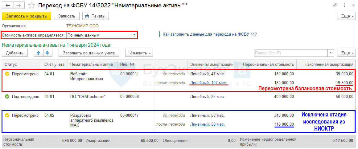The image size is (358, 149).
Task: Open the Линейный, 107 мес. link
Action: coord(208,83)
